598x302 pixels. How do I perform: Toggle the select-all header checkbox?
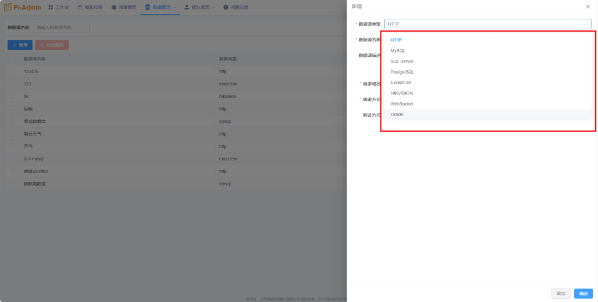point(13,58)
